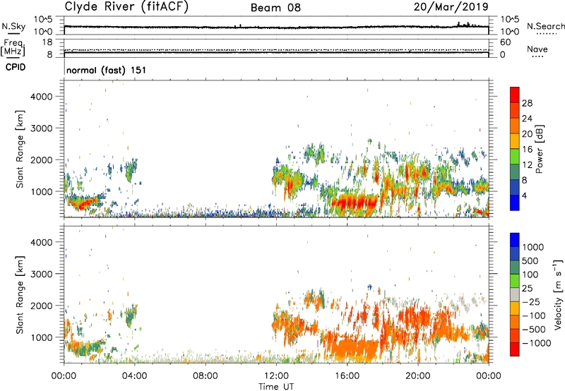
Task: Click the 'Beam 08' heading
Action: pyautogui.click(x=275, y=8)
